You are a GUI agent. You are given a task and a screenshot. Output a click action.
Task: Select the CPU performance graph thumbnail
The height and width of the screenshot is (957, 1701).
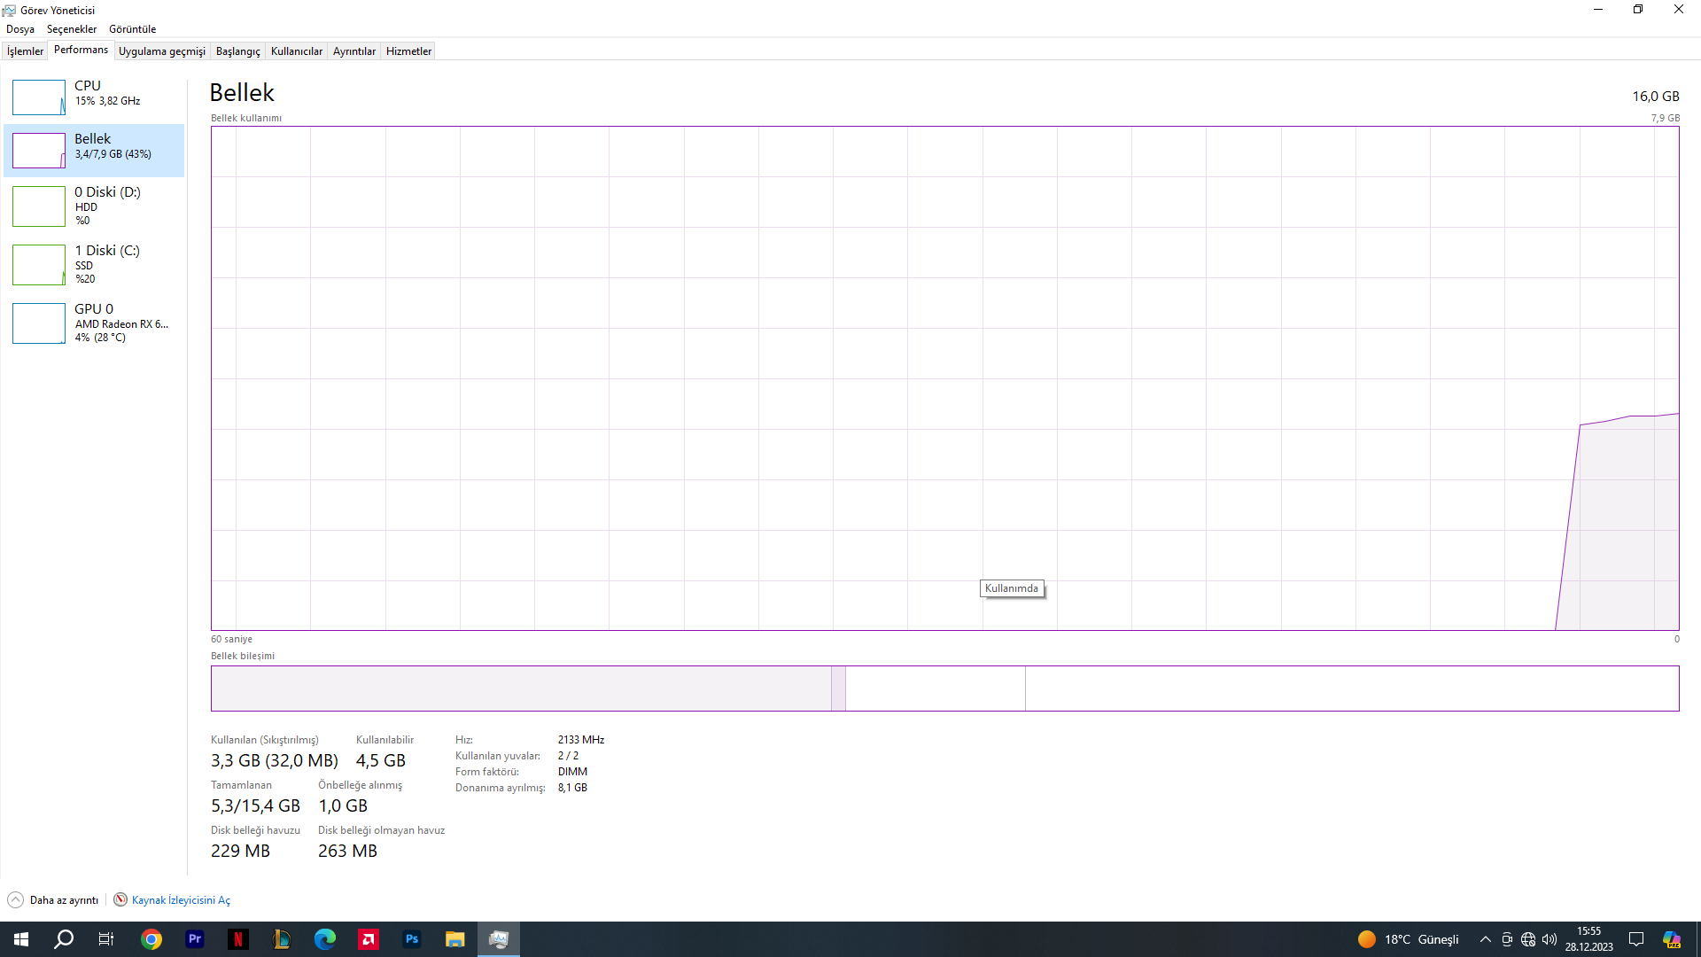coord(39,97)
